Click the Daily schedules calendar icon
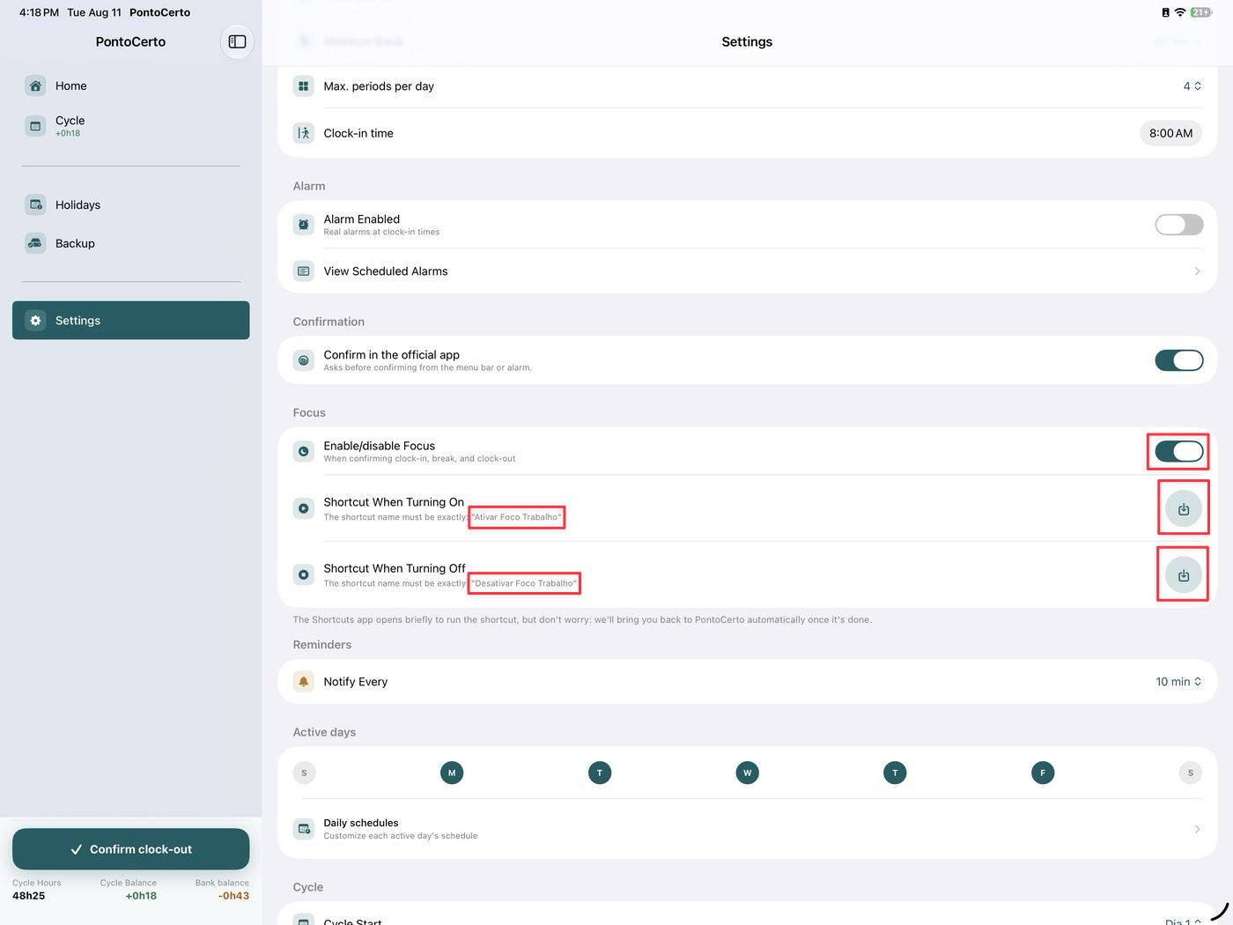The height and width of the screenshot is (925, 1233). [304, 829]
